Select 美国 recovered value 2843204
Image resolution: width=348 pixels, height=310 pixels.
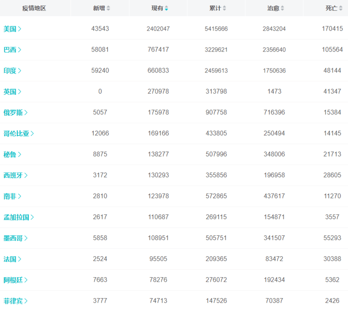[274, 29]
